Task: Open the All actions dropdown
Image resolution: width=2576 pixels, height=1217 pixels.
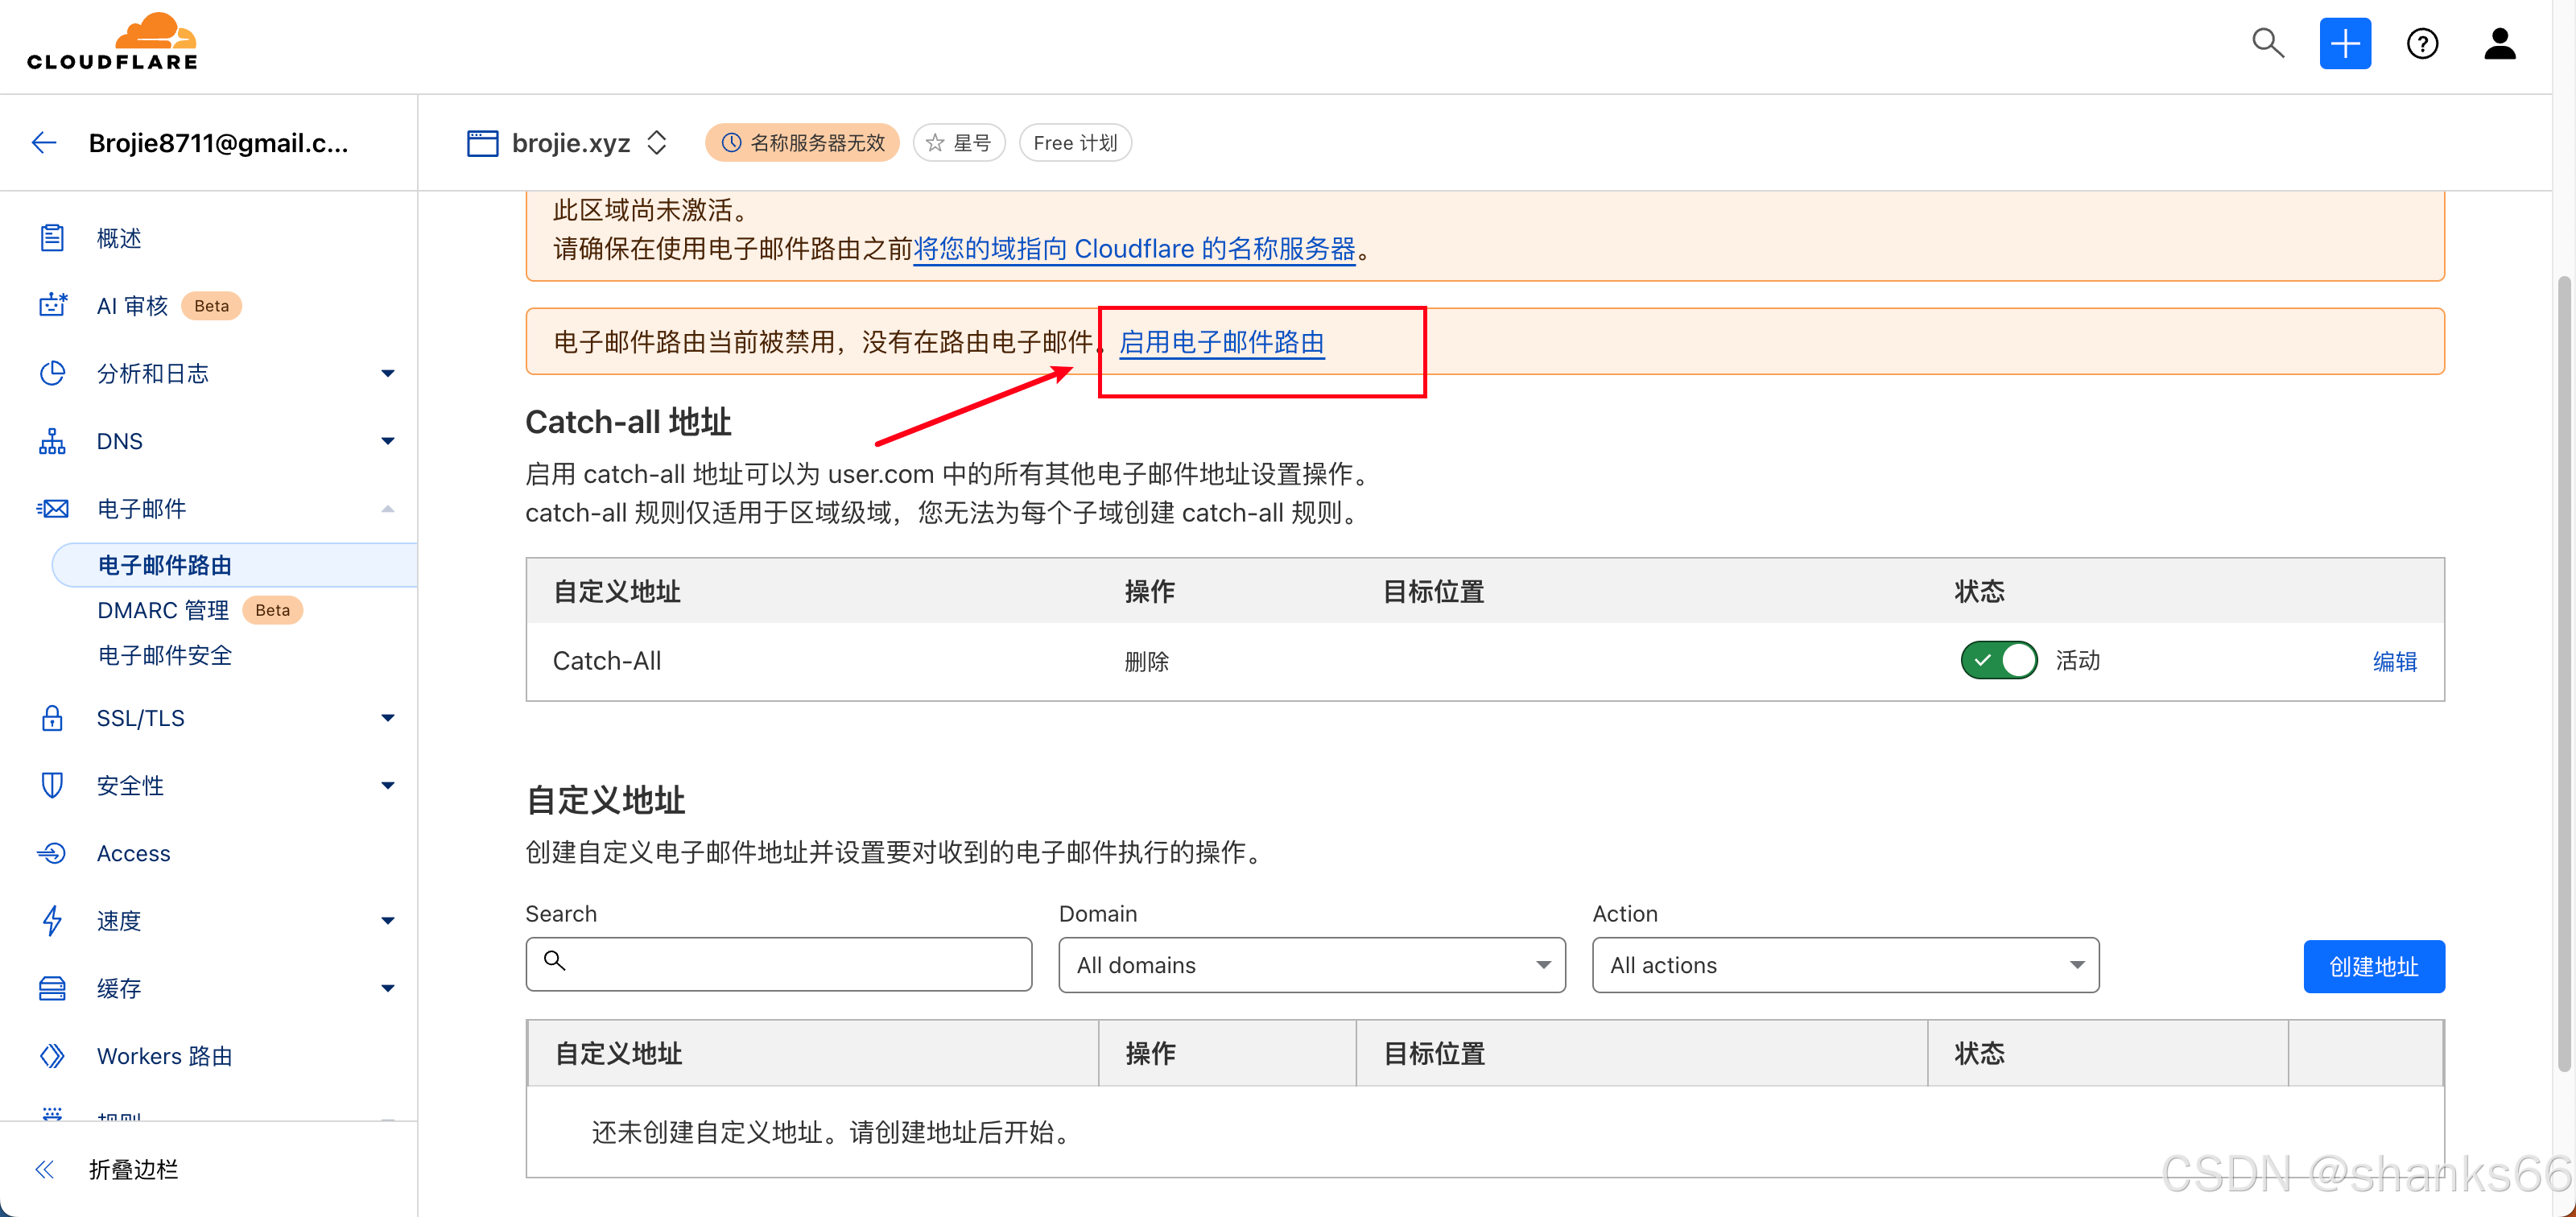Action: (x=1844, y=965)
